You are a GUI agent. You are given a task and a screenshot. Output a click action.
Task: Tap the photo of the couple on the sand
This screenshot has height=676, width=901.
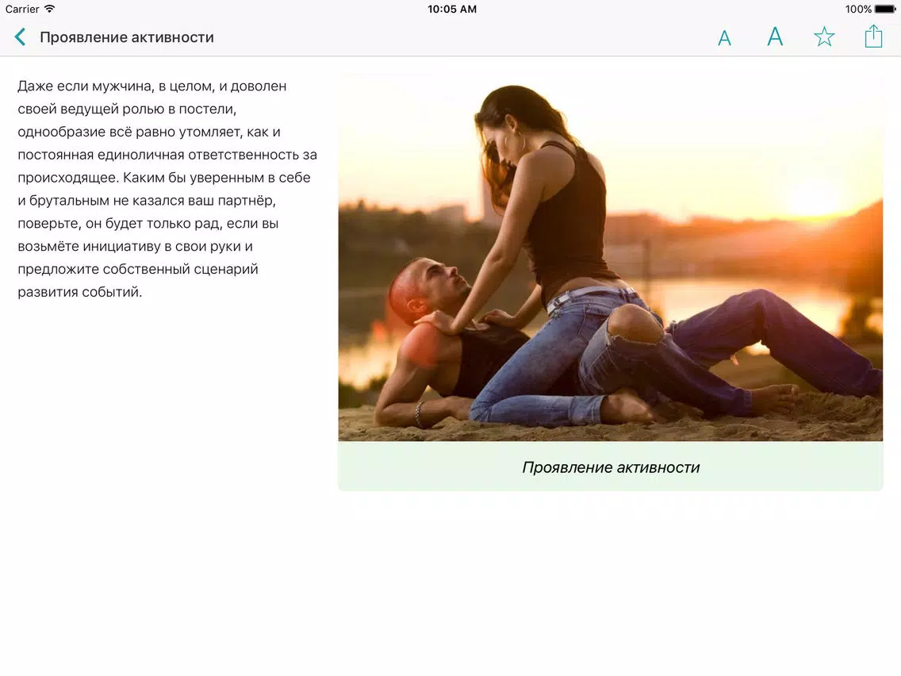(610, 258)
